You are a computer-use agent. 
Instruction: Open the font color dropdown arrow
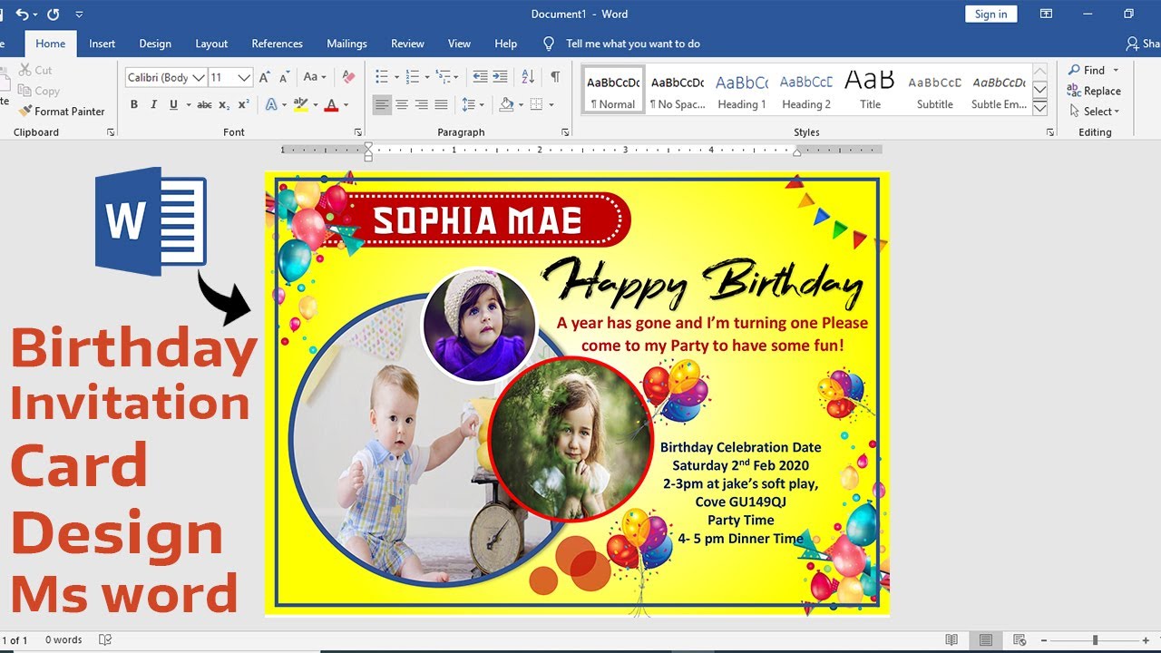tap(346, 105)
